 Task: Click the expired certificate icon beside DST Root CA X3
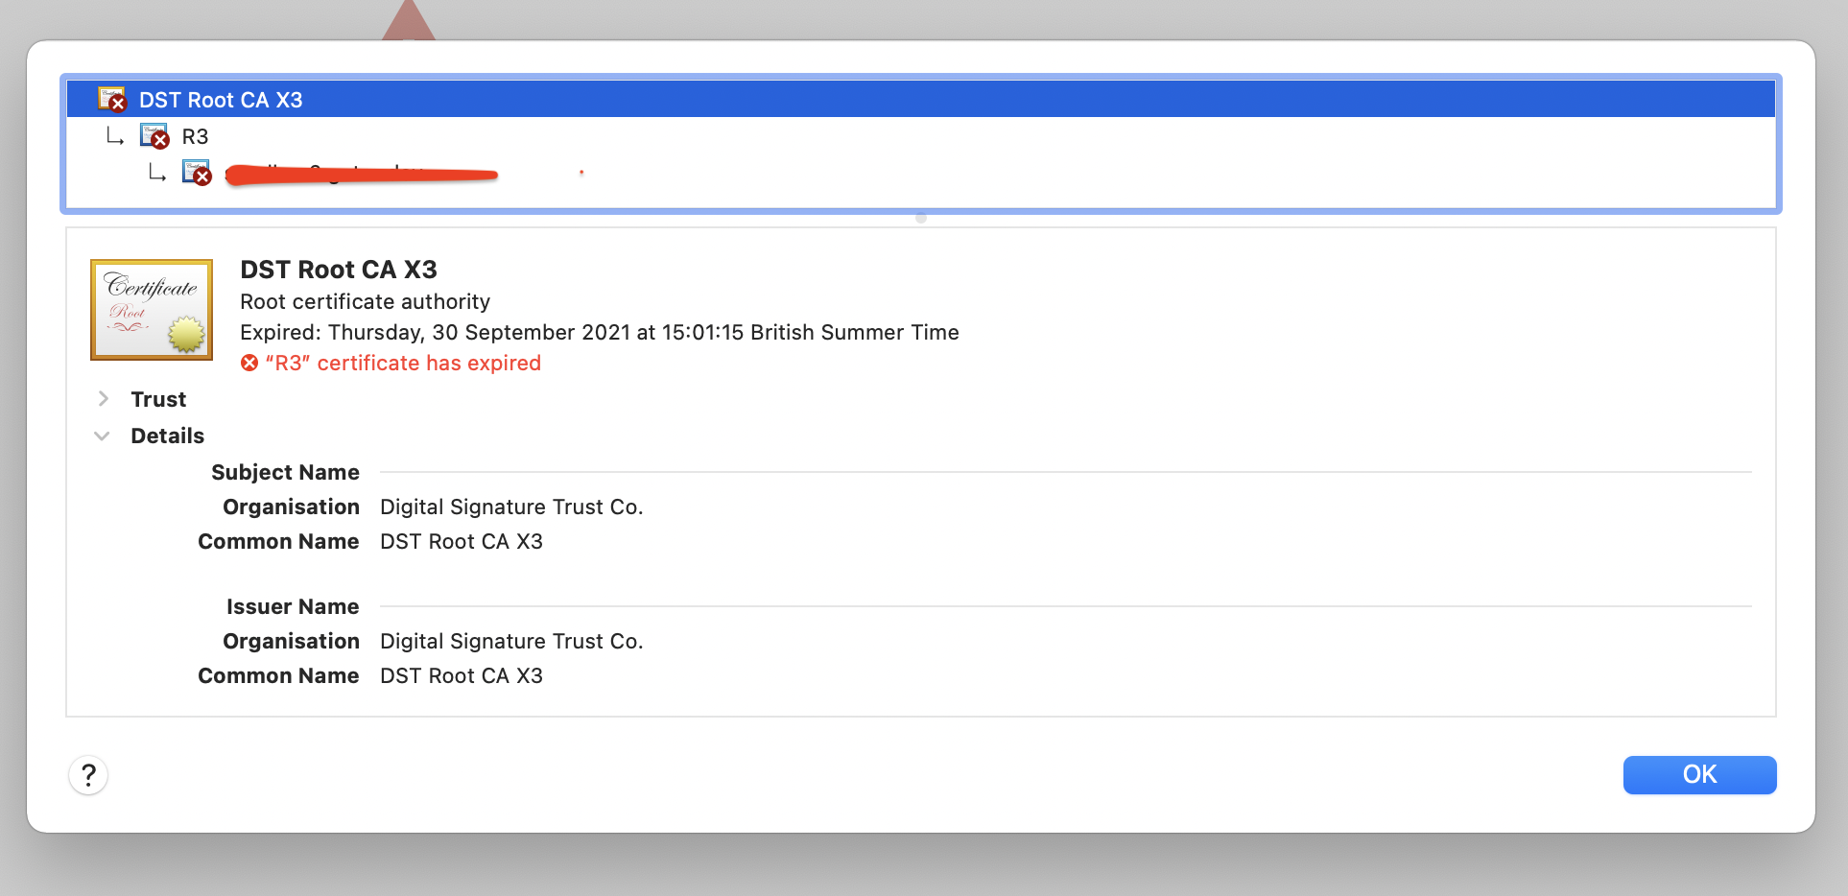[x=112, y=99]
